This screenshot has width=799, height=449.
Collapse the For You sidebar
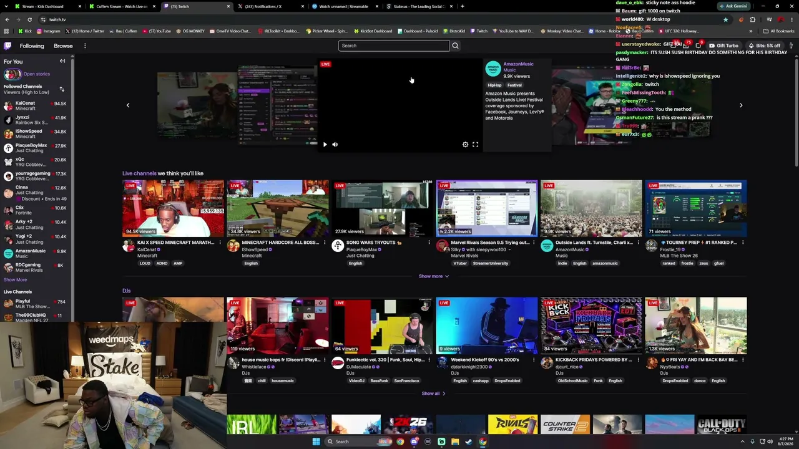[x=62, y=61]
